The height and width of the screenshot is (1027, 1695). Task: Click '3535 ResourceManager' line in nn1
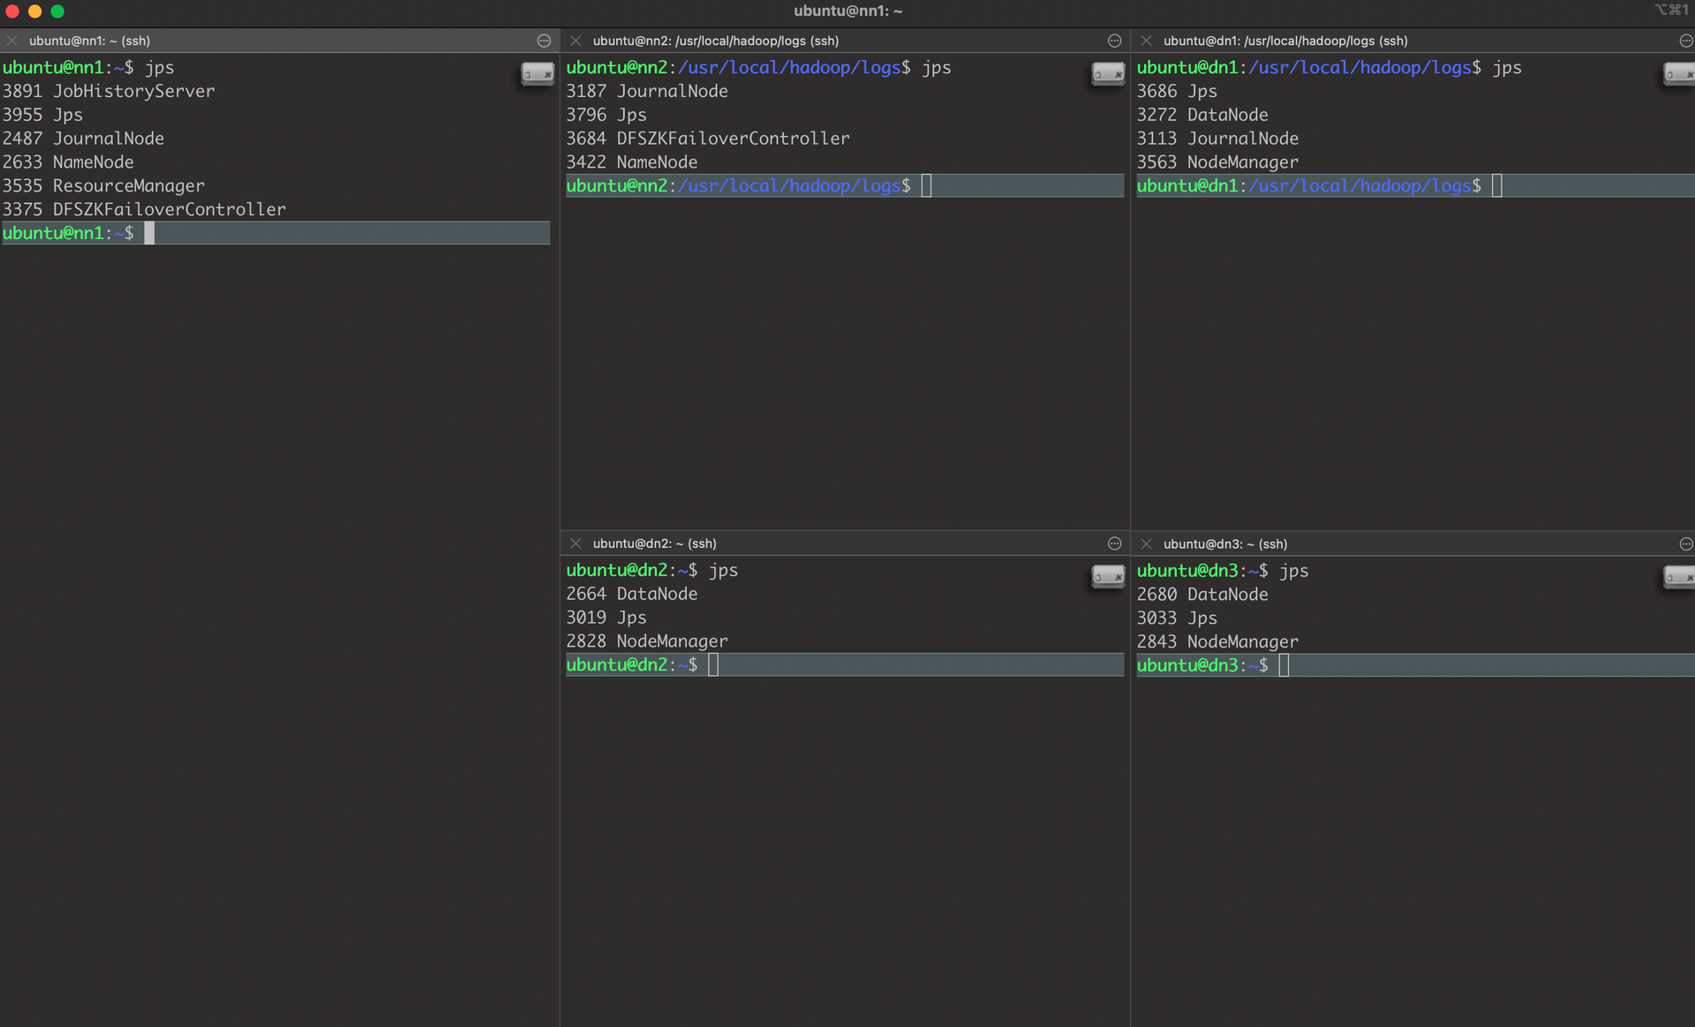[103, 186]
